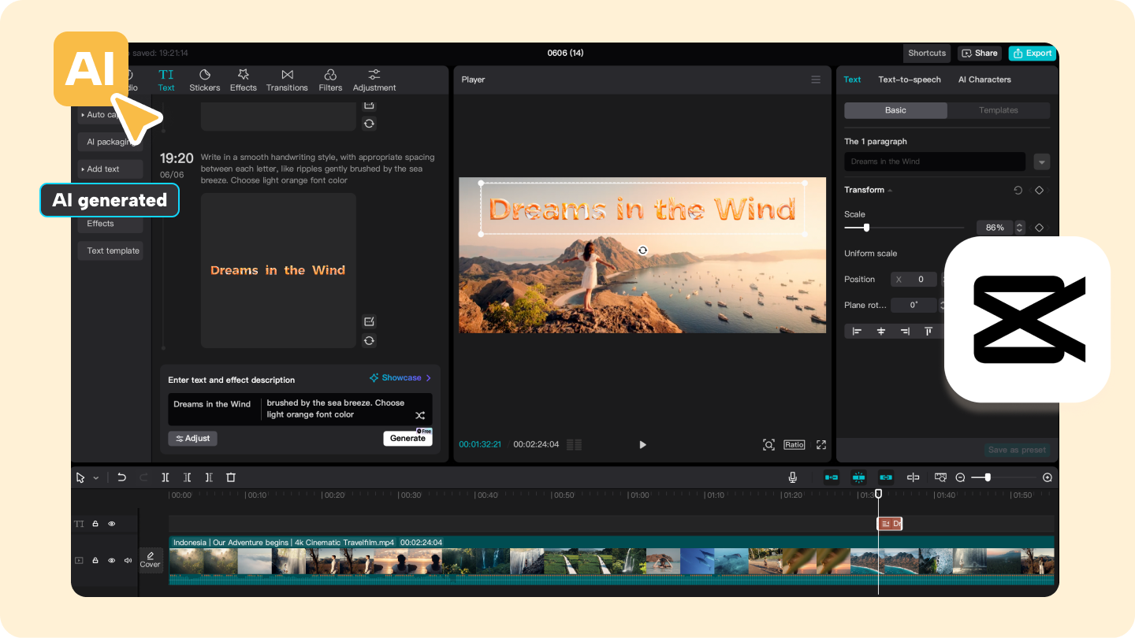
Task: Click the Generate button
Action: [408, 438]
